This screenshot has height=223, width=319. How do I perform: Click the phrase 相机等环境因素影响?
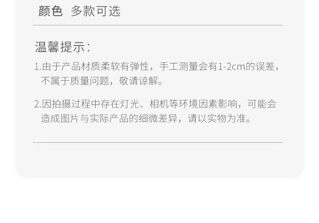(193, 104)
